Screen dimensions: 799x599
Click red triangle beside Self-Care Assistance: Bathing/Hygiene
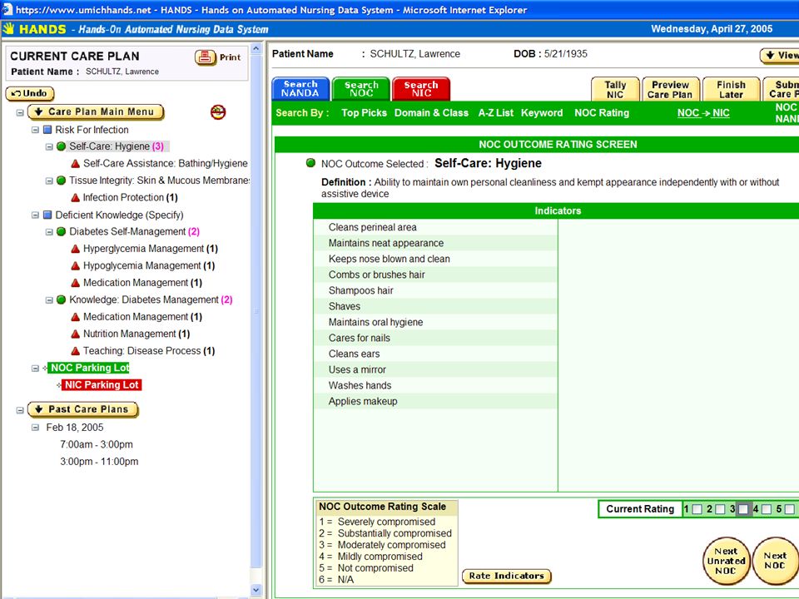coord(76,164)
